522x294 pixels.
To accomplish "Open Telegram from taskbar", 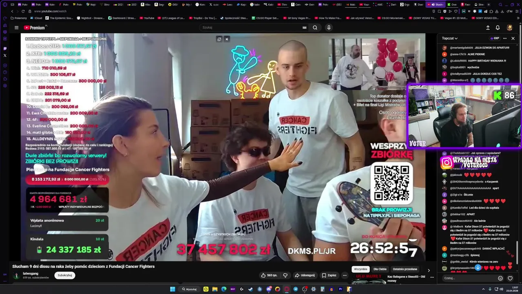I will (296, 289).
